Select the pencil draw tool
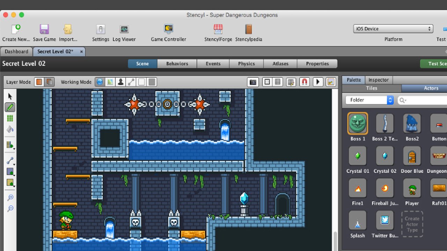Screen dimensions: 447x251 pyautogui.click(x=10, y=107)
